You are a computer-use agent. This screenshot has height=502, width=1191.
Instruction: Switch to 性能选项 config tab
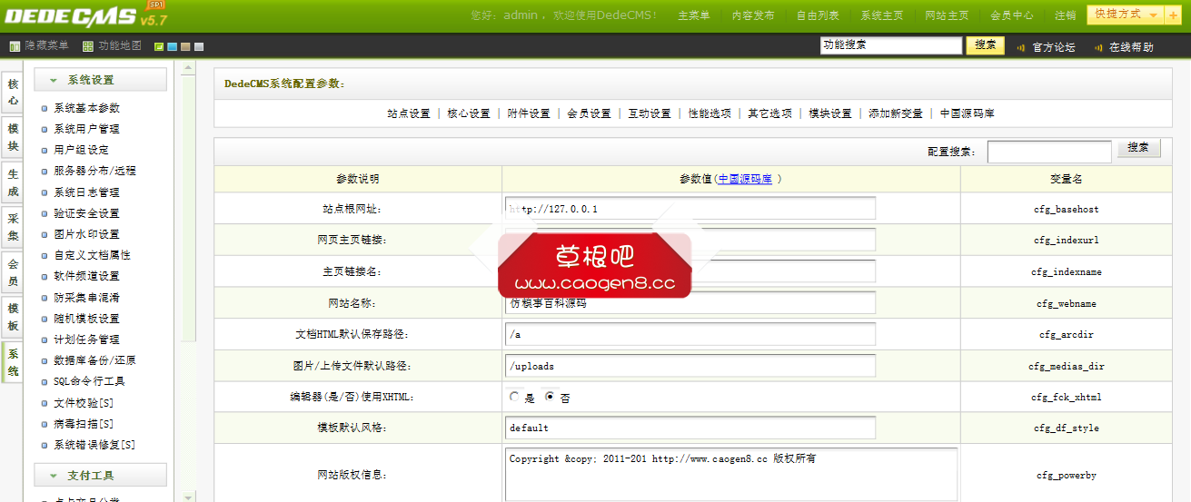click(710, 113)
